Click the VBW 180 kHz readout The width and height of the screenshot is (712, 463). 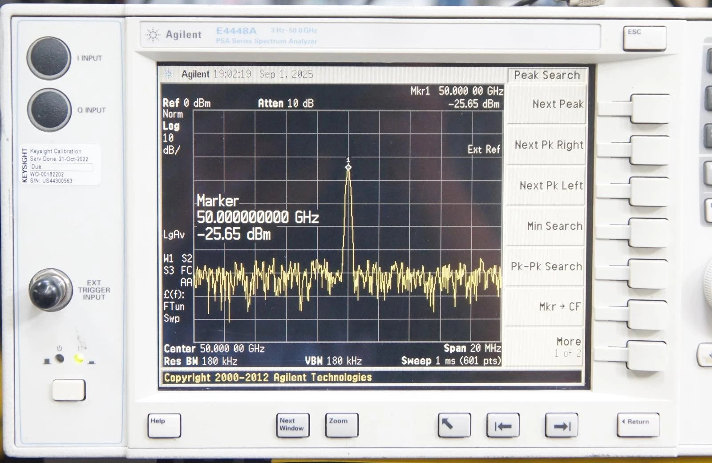[333, 361]
